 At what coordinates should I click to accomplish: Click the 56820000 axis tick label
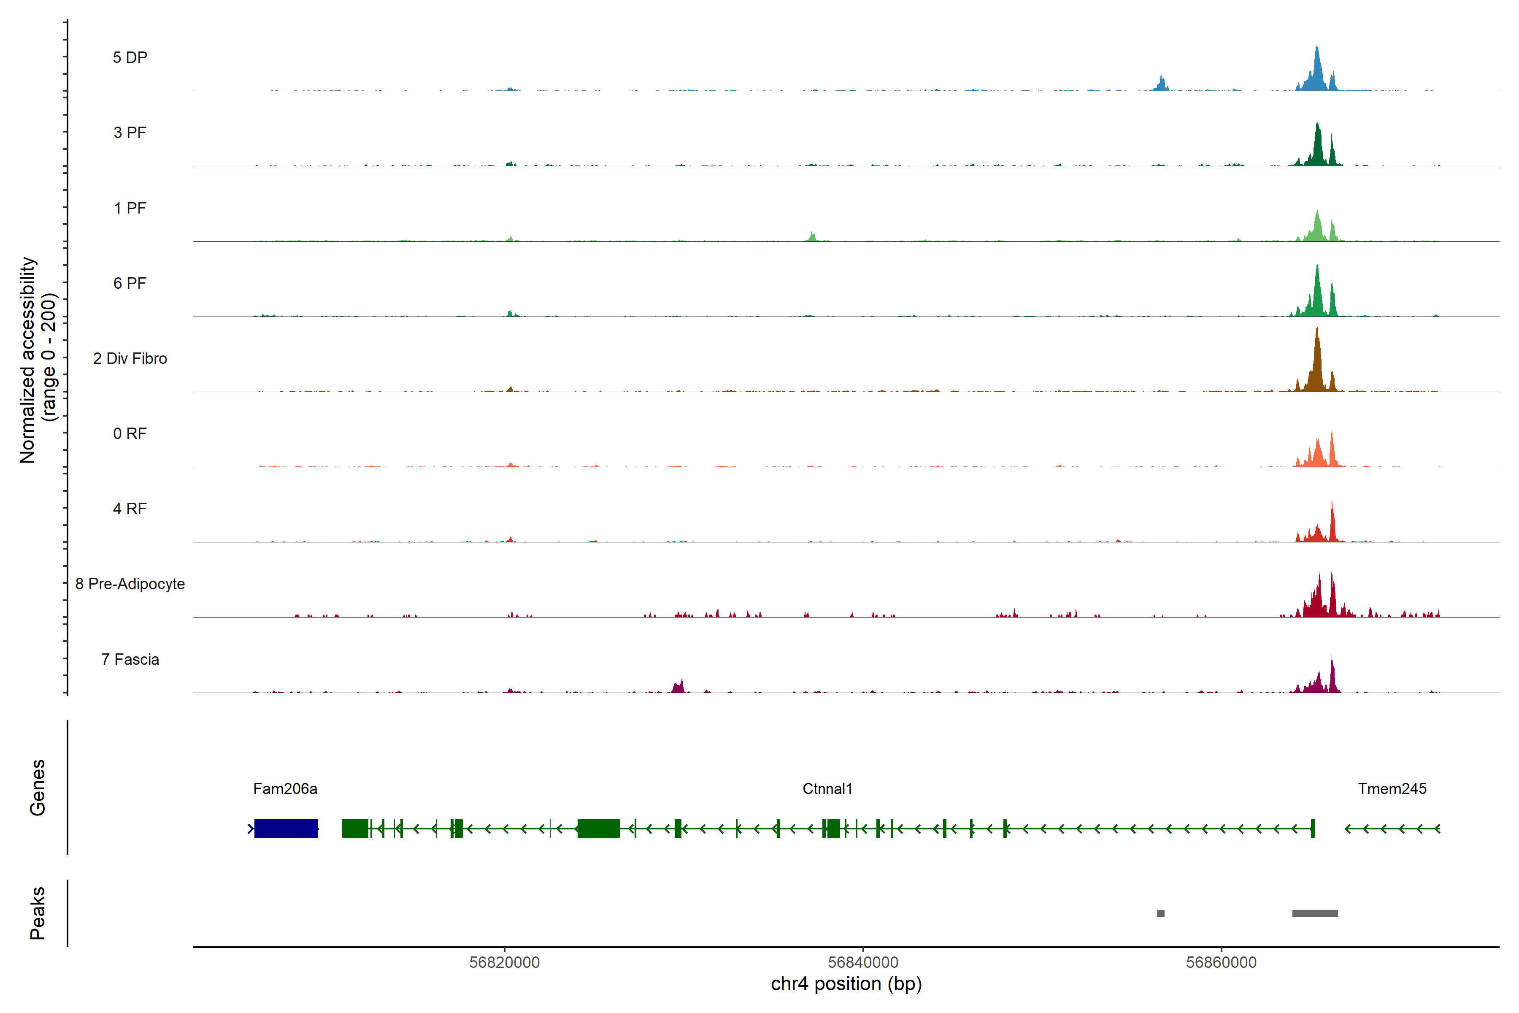pyautogui.click(x=504, y=962)
